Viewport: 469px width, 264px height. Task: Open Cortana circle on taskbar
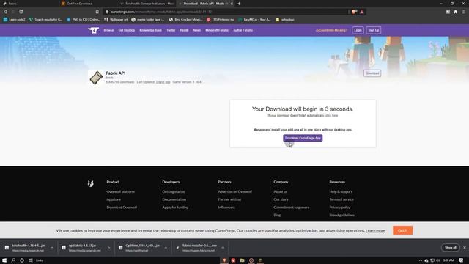pyautogui.click(x=22, y=260)
